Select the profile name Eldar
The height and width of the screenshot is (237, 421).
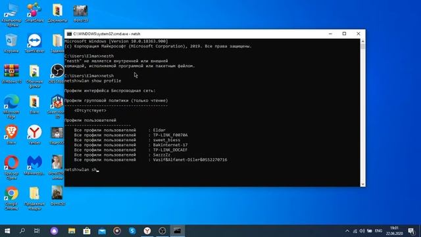pos(159,130)
